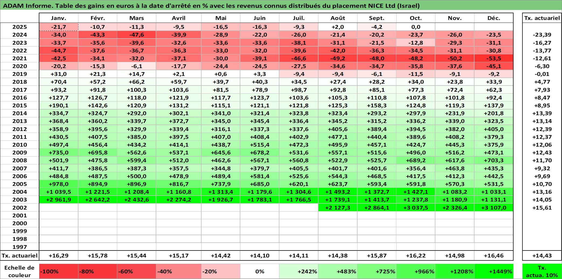
Task: Click the Déc. column header
Action: (x=494, y=18)
